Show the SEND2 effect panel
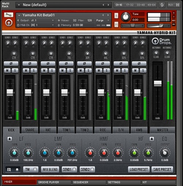Image resolution: width=183 pixels, height=186 pixels. 87,170
